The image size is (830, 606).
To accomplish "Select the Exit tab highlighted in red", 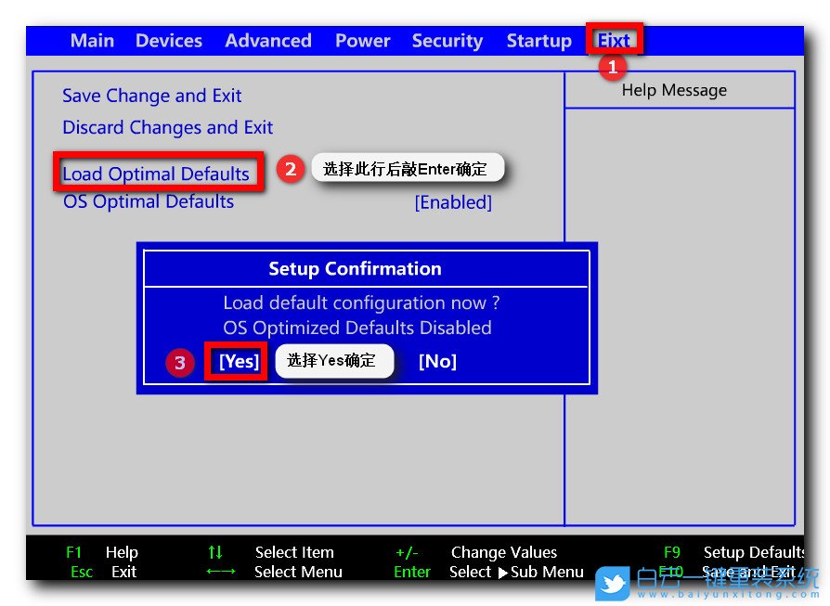I will (614, 40).
